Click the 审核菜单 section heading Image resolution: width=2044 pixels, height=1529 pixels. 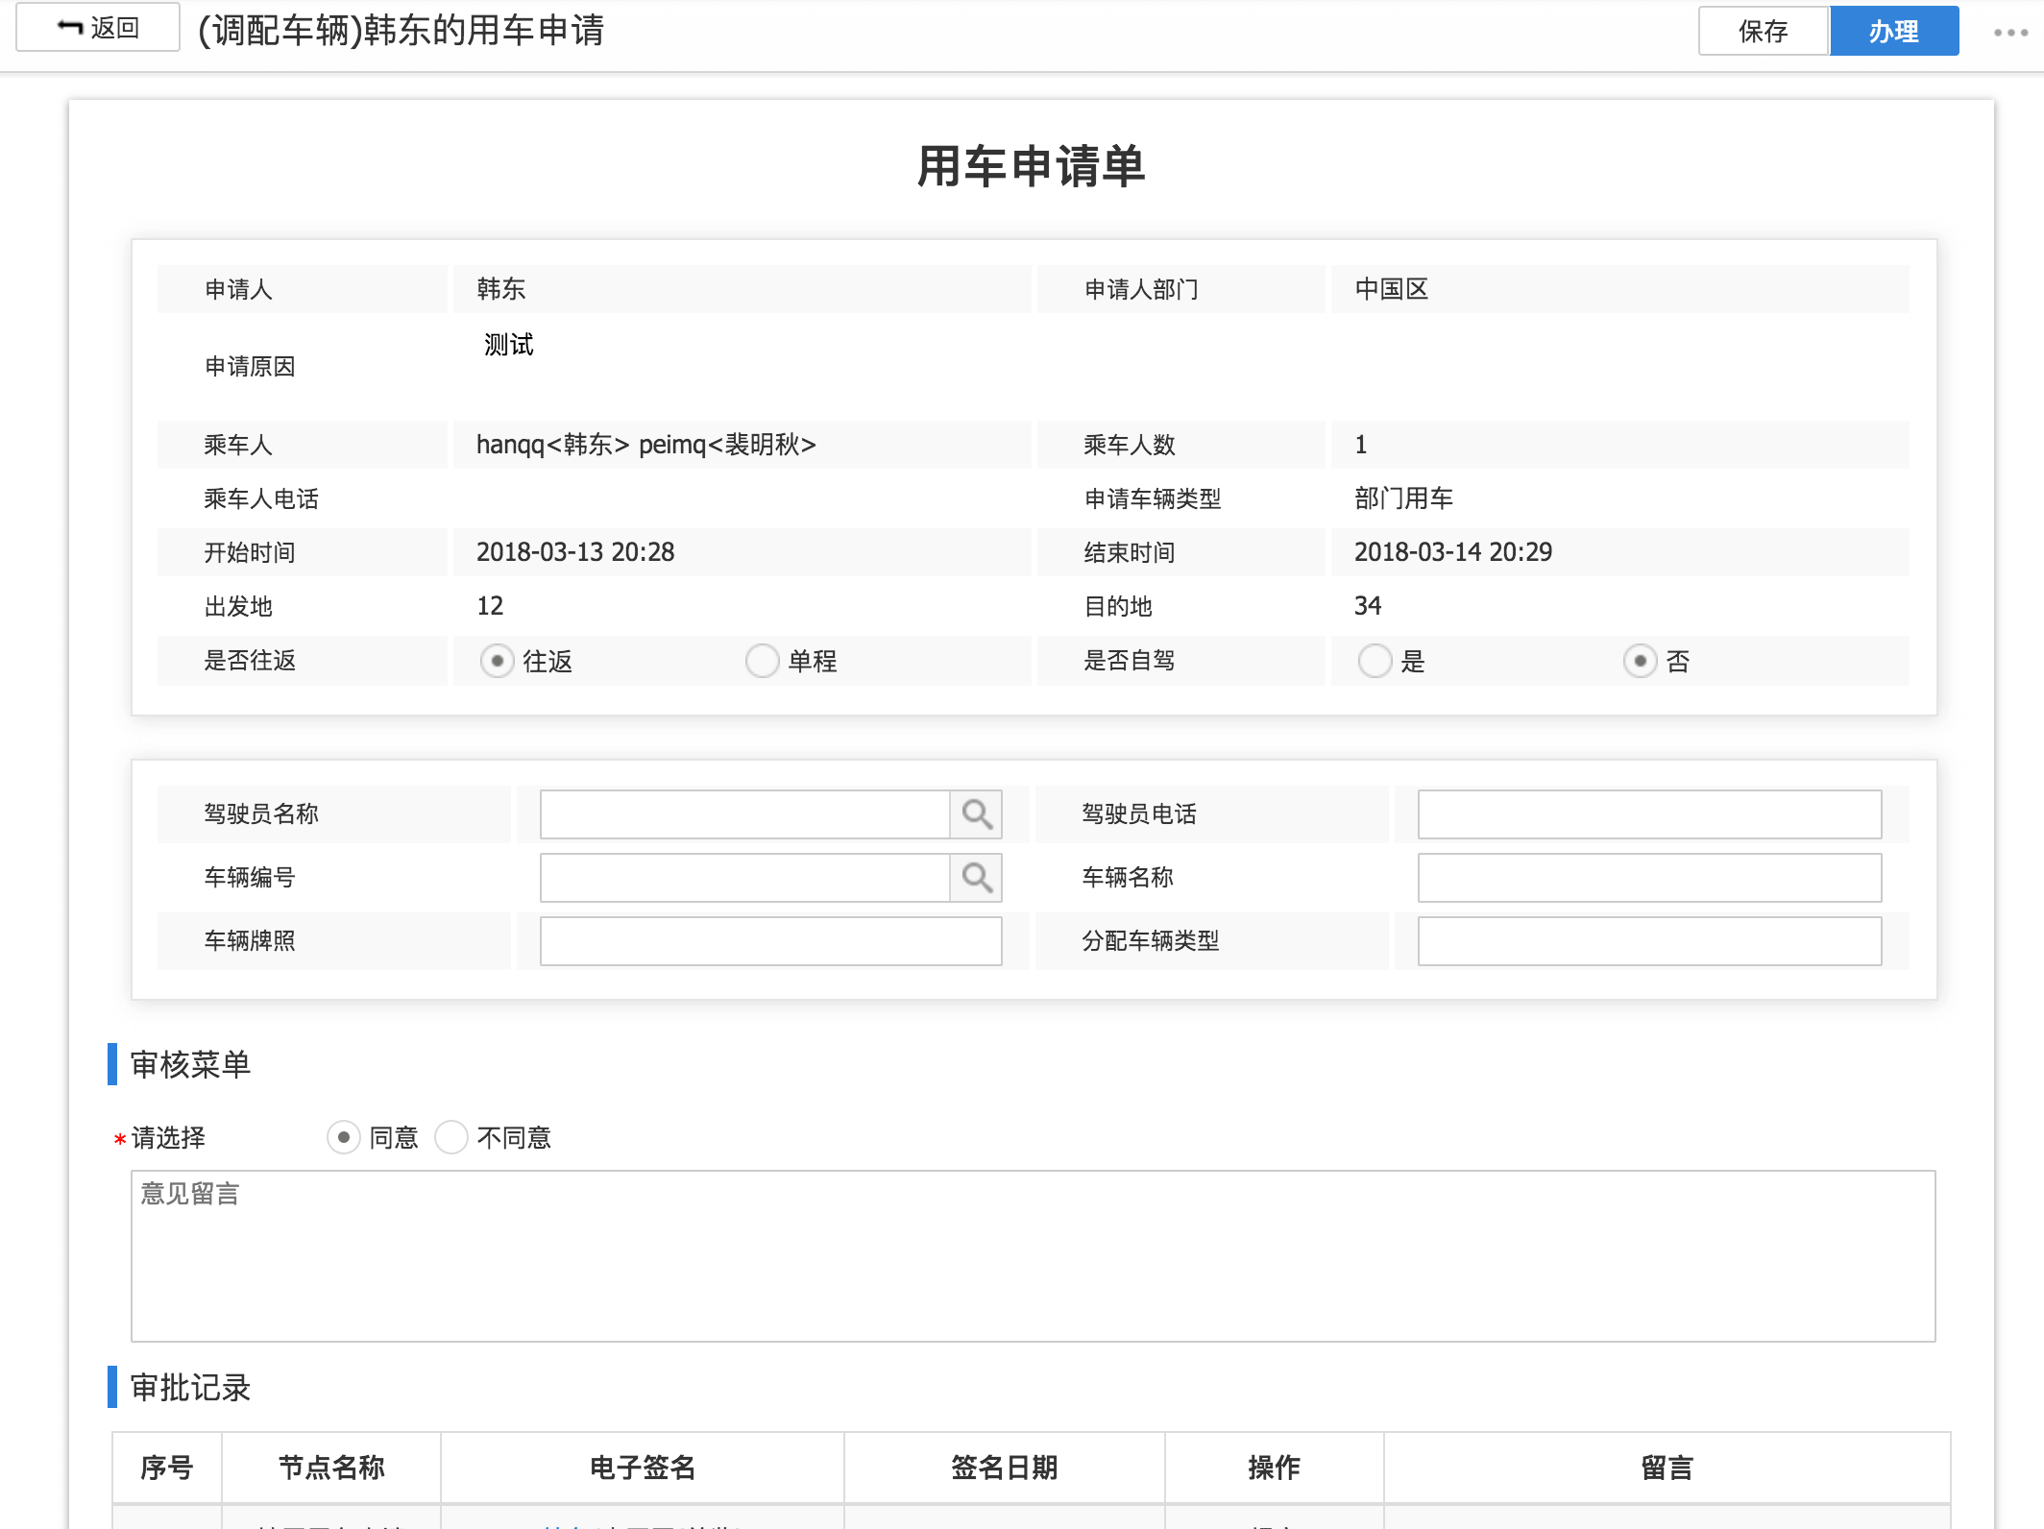tap(190, 1064)
